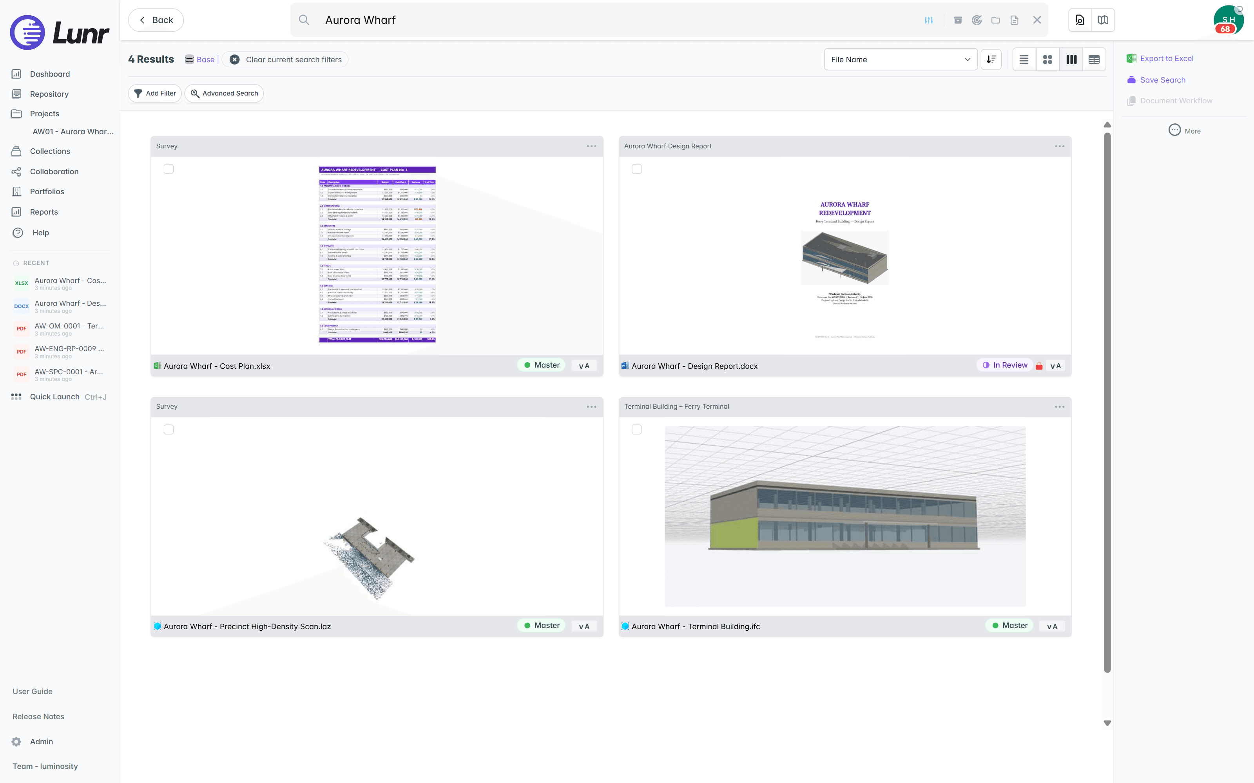Clear the search with the X icon
The height and width of the screenshot is (783, 1254).
(1037, 20)
